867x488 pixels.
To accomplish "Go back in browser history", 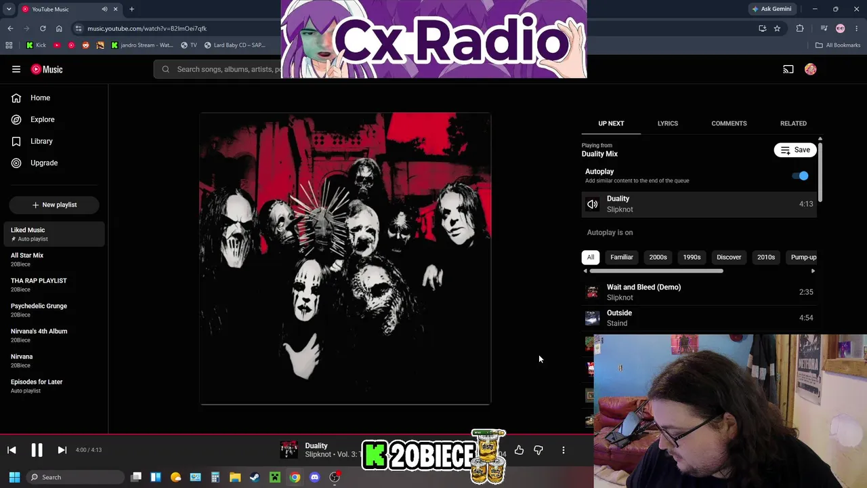I will 10,28.
